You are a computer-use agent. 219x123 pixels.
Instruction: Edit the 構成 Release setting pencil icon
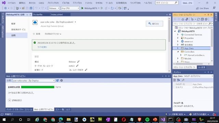pyautogui.click(x=78, y=61)
